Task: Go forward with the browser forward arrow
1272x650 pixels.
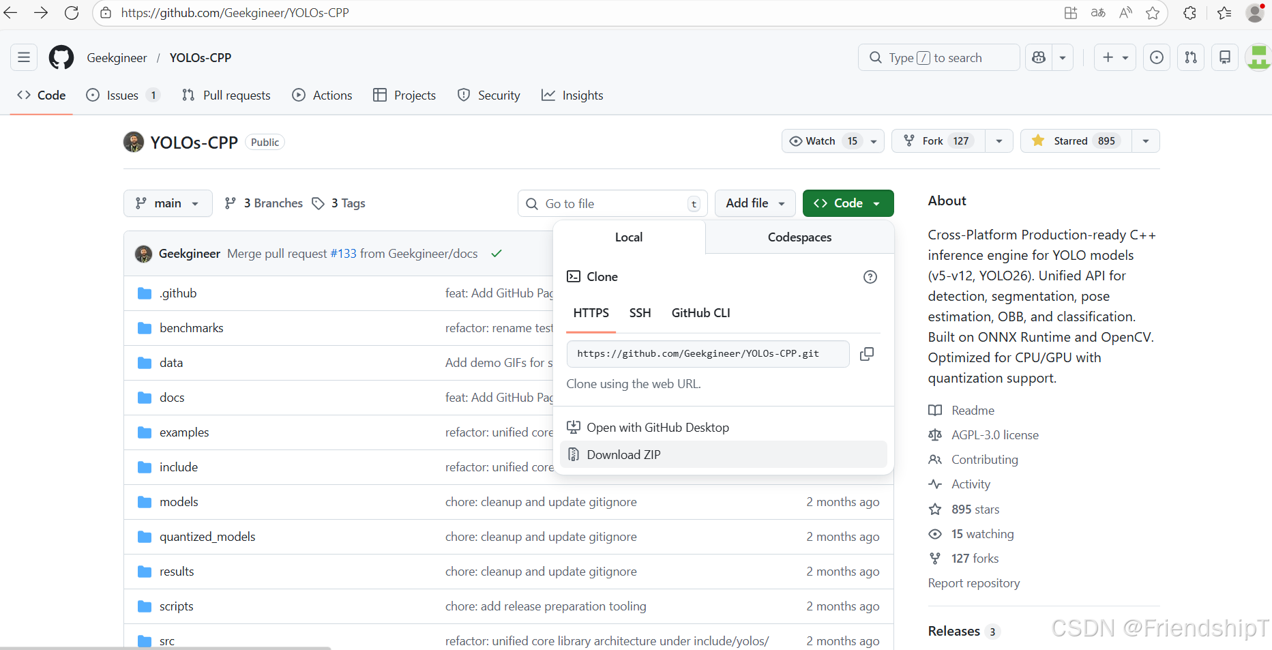Action: (x=41, y=13)
